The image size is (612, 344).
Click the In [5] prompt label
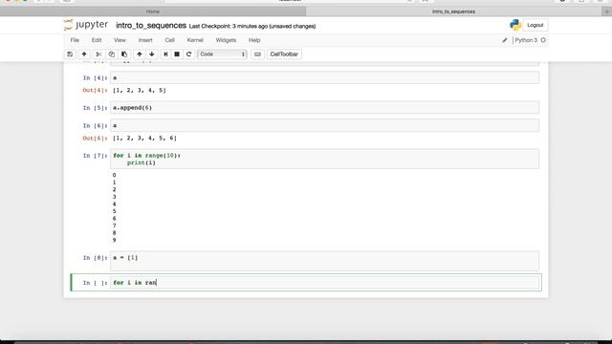click(x=95, y=108)
